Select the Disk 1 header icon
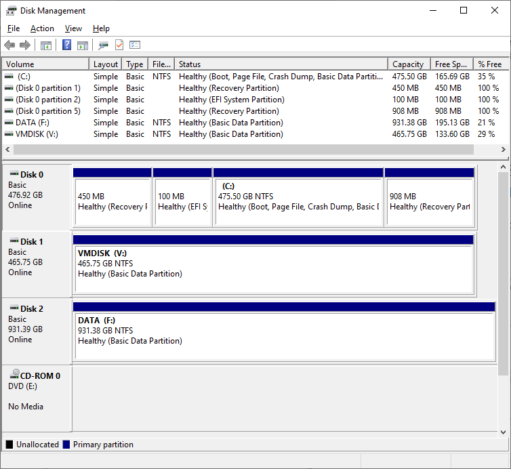 pos(14,241)
